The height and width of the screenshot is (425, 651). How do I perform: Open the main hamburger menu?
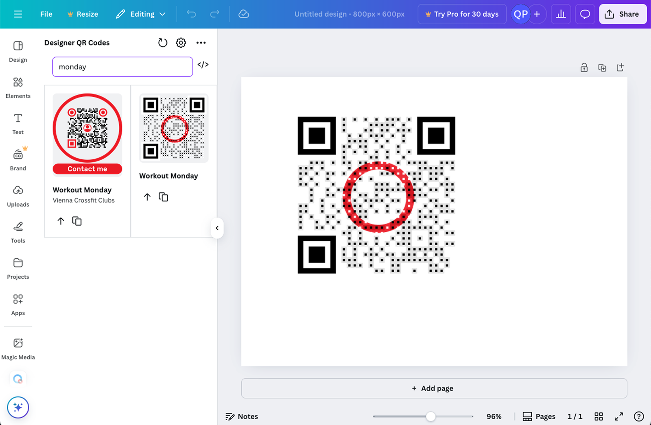(x=18, y=14)
